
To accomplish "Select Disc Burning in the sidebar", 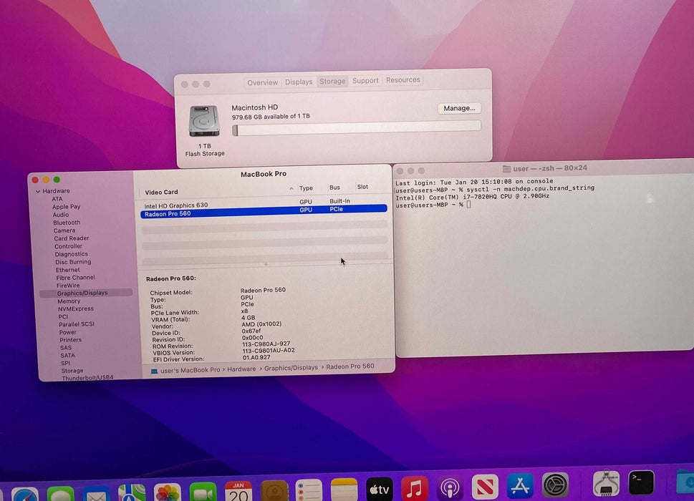I will point(73,262).
